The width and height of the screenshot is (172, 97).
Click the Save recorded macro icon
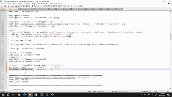81,6
